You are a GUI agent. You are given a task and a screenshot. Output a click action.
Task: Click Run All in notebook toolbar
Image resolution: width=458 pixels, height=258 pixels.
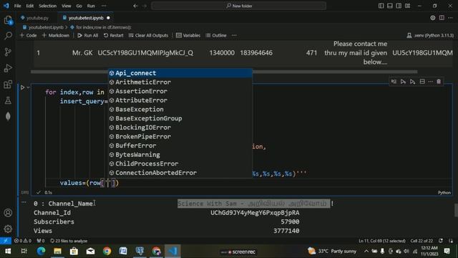tap(87, 35)
